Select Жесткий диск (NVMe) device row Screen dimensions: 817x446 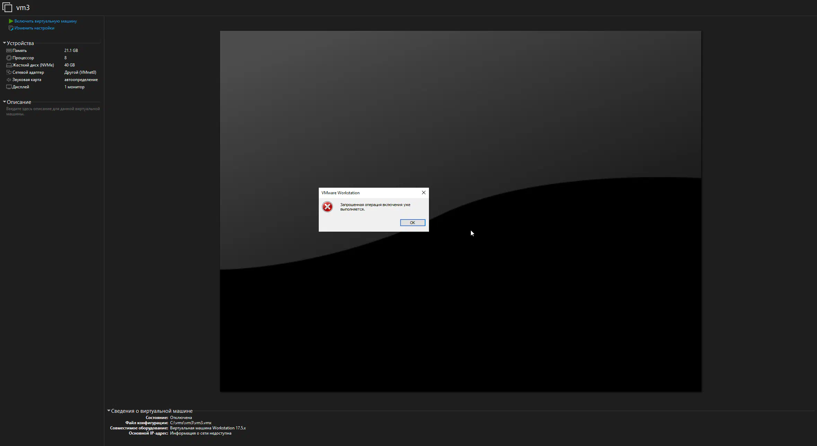click(x=52, y=65)
